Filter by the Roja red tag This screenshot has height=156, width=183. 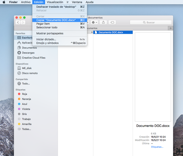click(24, 94)
